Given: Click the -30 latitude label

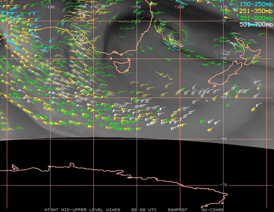Looking at the screenshot, I should pos(223,21).
